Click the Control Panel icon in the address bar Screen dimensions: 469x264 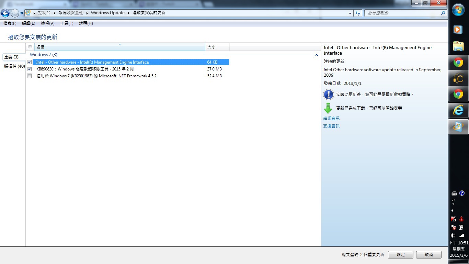(x=28, y=13)
